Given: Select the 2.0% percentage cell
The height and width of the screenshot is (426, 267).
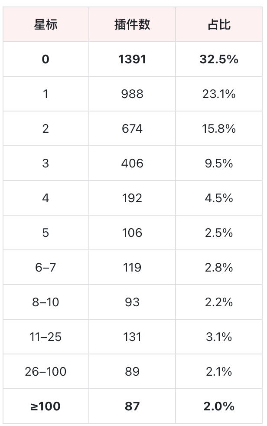Looking at the screenshot, I should pyautogui.click(x=219, y=406).
